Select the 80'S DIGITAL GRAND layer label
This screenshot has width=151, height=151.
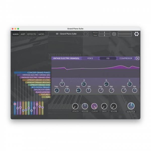coord(41,87)
